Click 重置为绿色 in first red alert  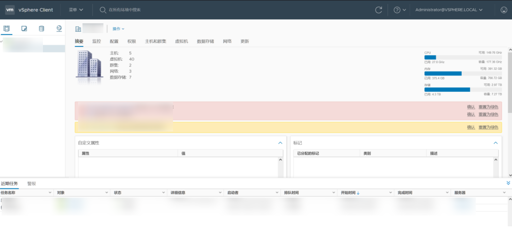click(488, 107)
